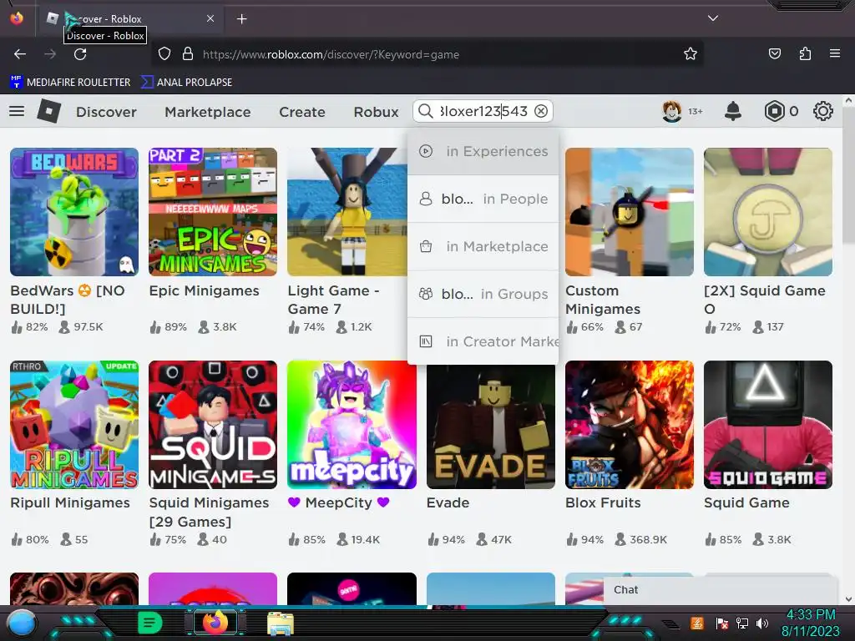Open Firefox tracking protection shield

tap(164, 54)
